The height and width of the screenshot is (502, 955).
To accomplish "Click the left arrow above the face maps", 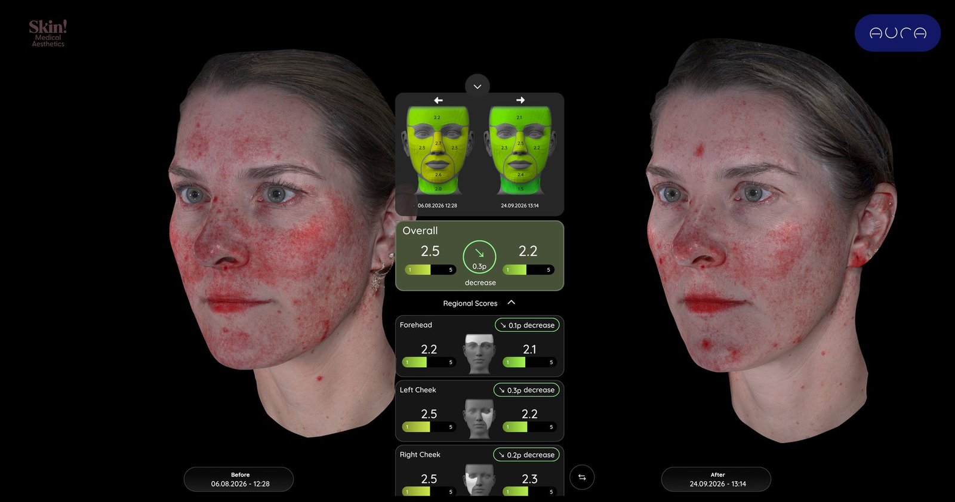I will (438, 100).
